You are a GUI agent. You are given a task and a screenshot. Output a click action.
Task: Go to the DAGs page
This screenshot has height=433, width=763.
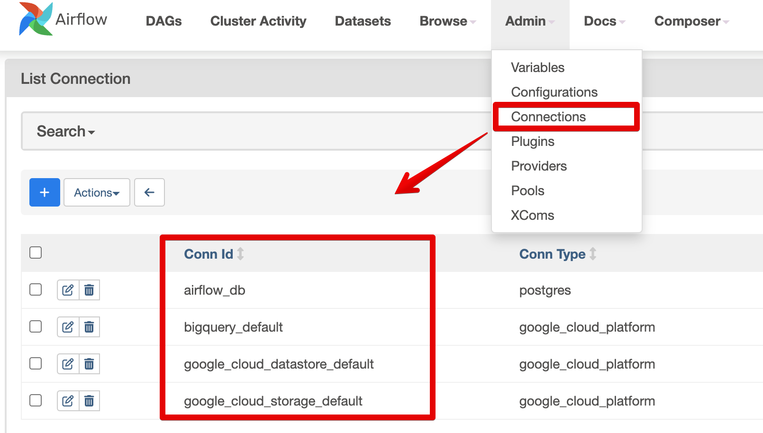pyautogui.click(x=163, y=21)
